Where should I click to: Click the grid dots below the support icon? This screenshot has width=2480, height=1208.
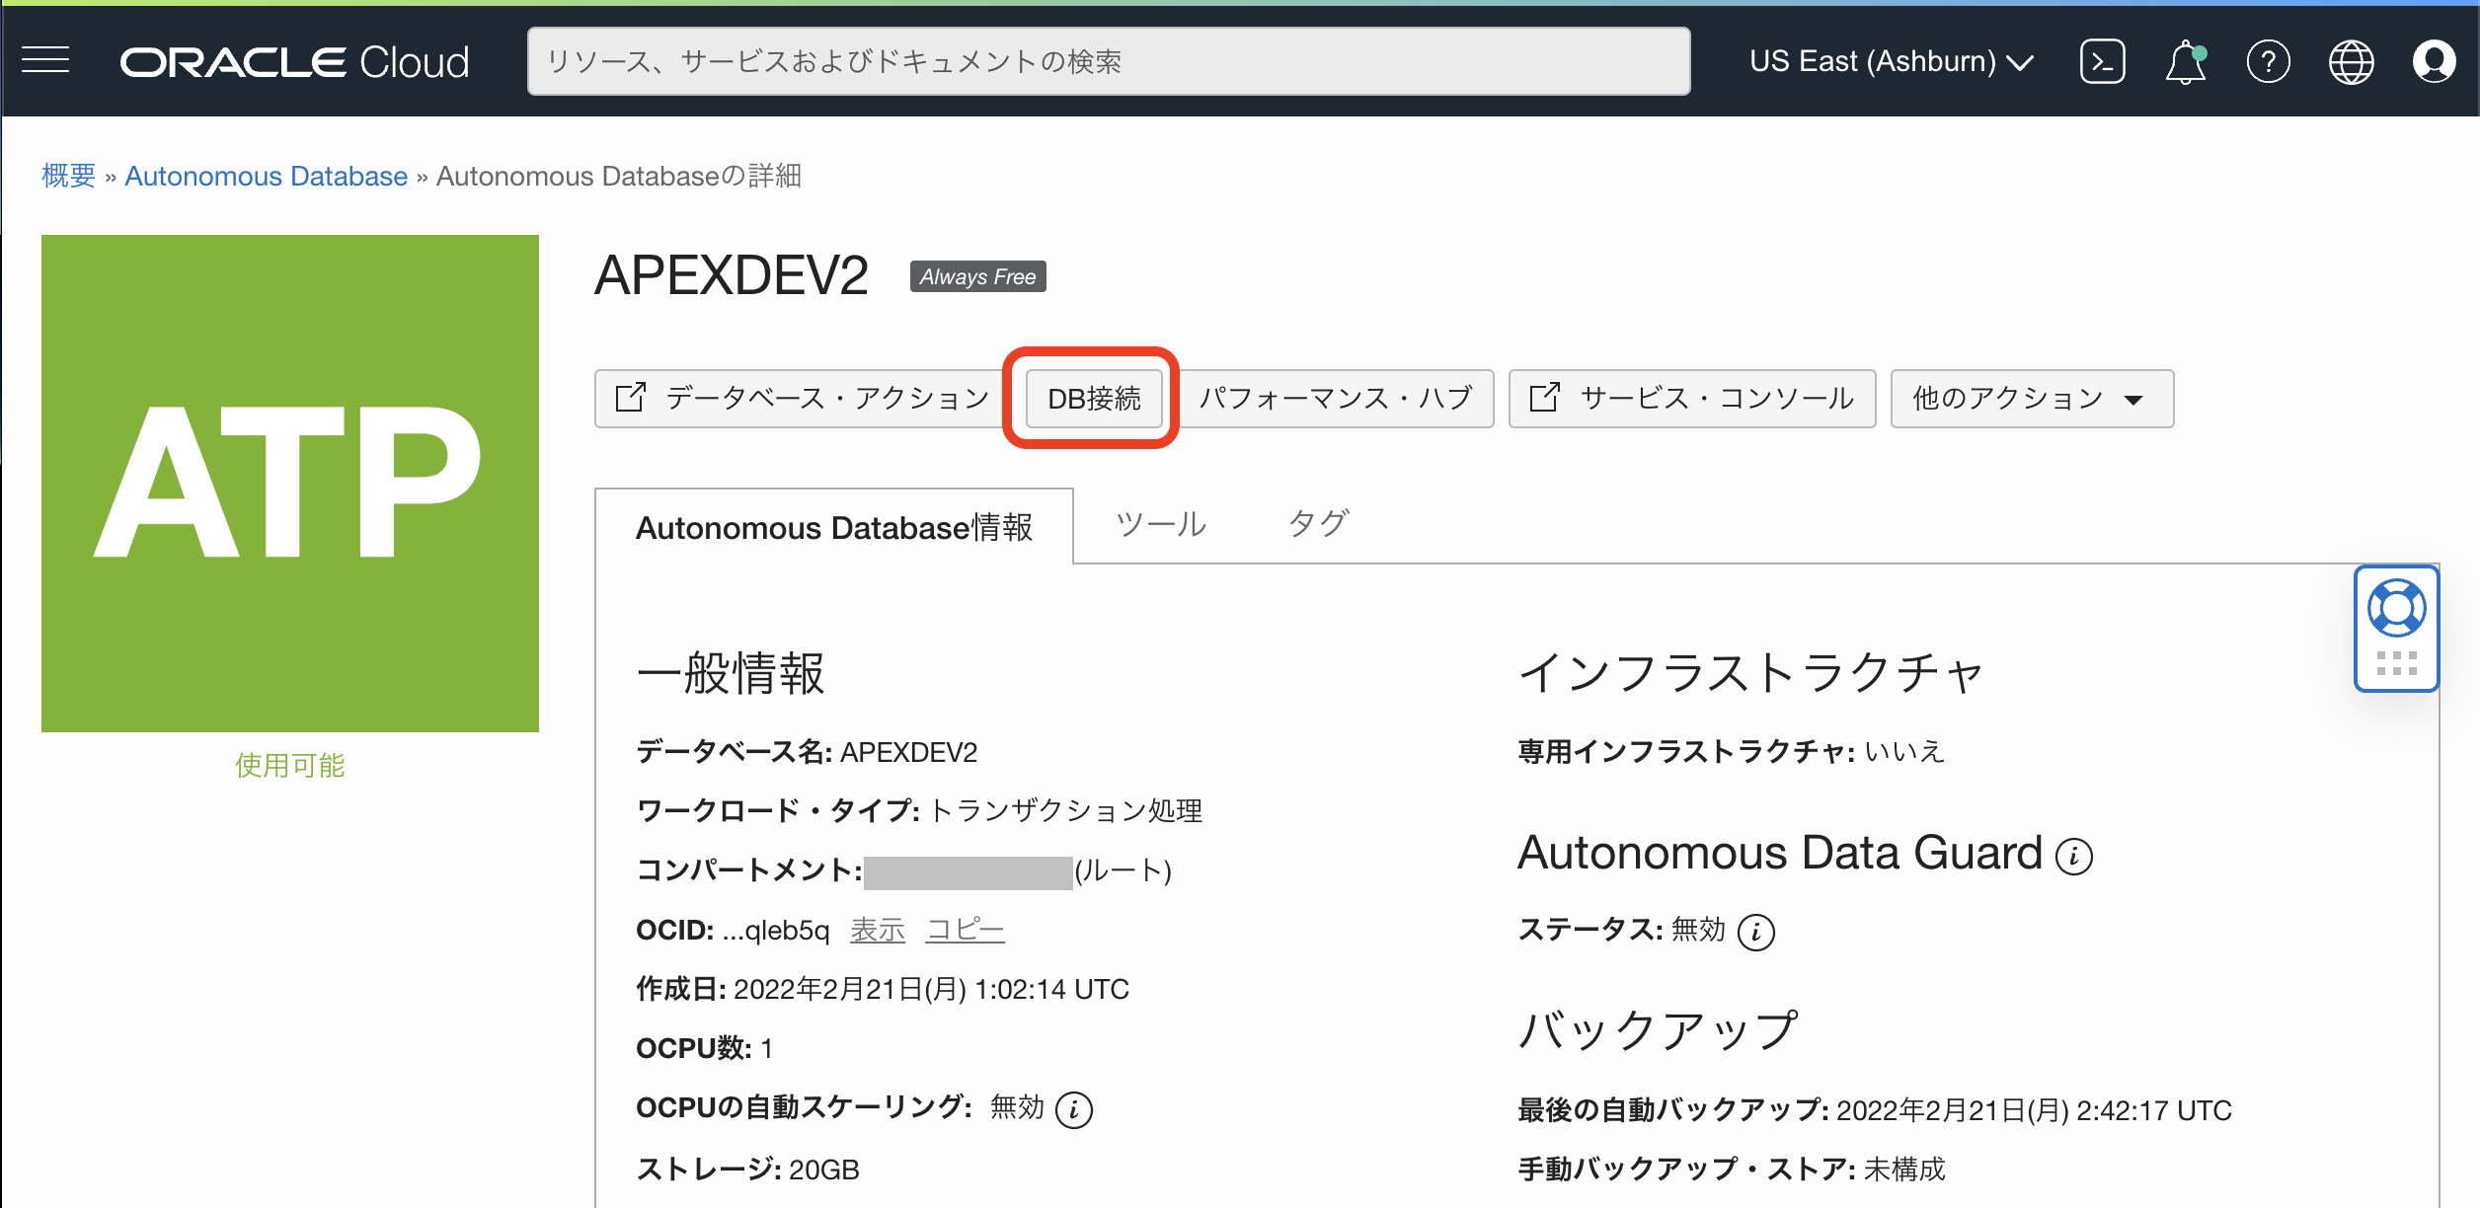click(x=2396, y=663)
